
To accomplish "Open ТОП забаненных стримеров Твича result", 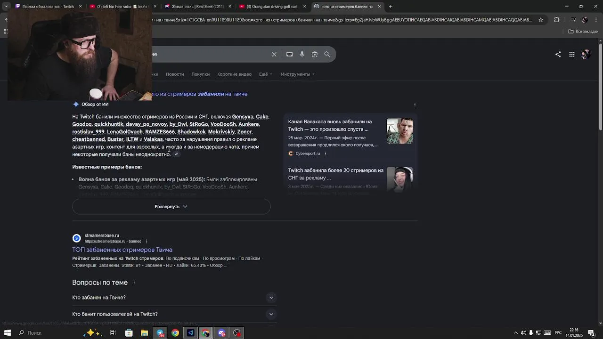I will (122, 250).
